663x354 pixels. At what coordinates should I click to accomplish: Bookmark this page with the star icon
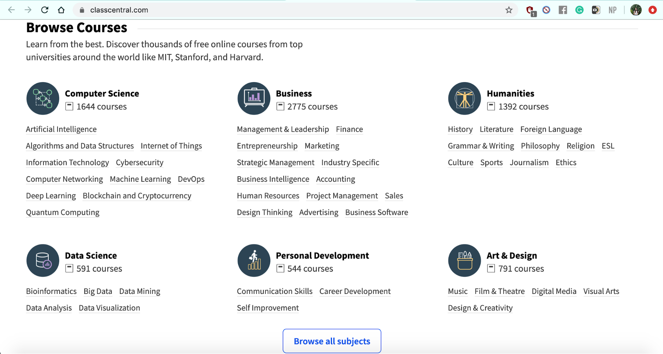point(509,10)
